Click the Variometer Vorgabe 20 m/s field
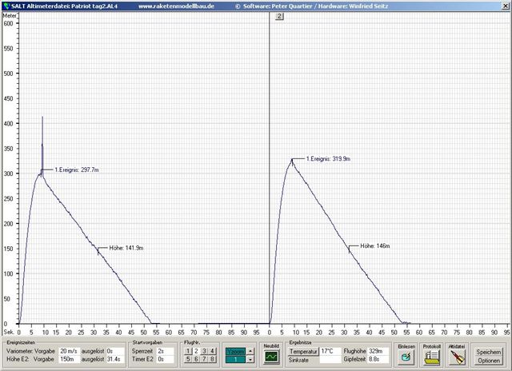 click(69, 351)
